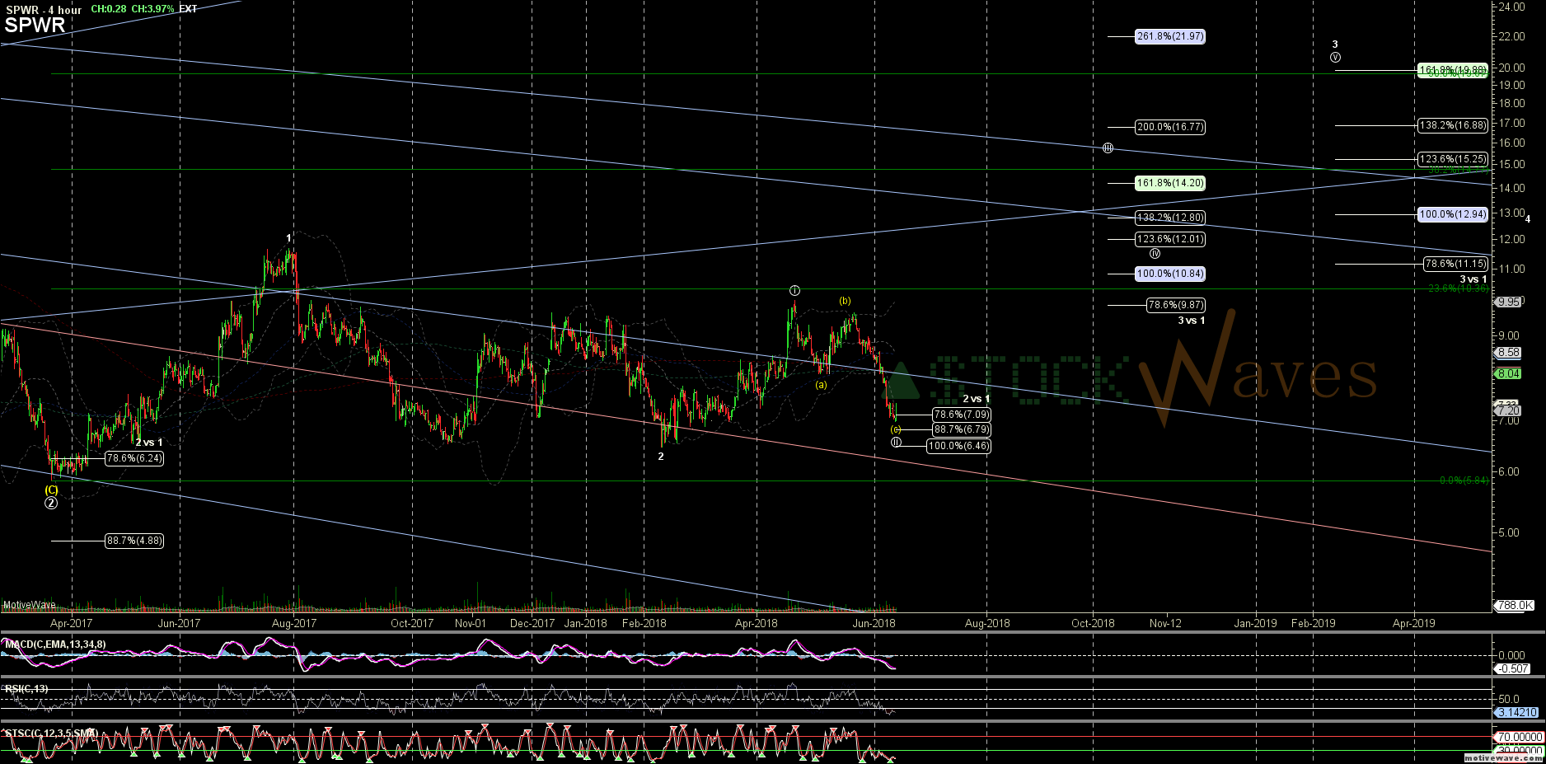Select the RSI(C,13) indicator title
Screen dimensions: 1546x764
tap(26, 688)
